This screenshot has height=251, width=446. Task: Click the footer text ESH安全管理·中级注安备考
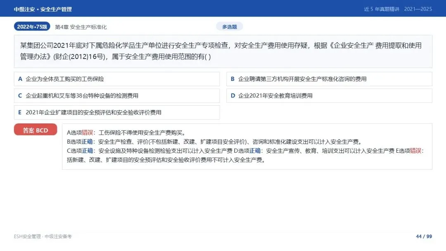click(43, 237)
